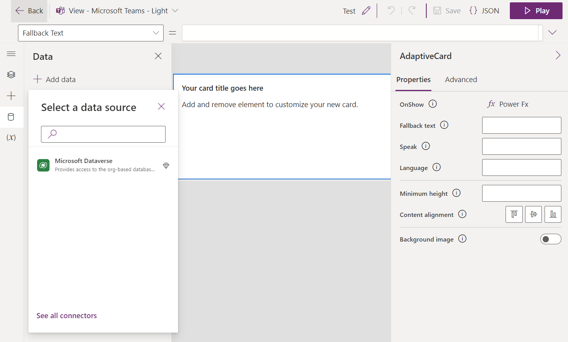Click the Microsoft Dataverse premium diamond icon
Image resolution: width=568 pixels, height=342 pixels.
tap(166, 165)
